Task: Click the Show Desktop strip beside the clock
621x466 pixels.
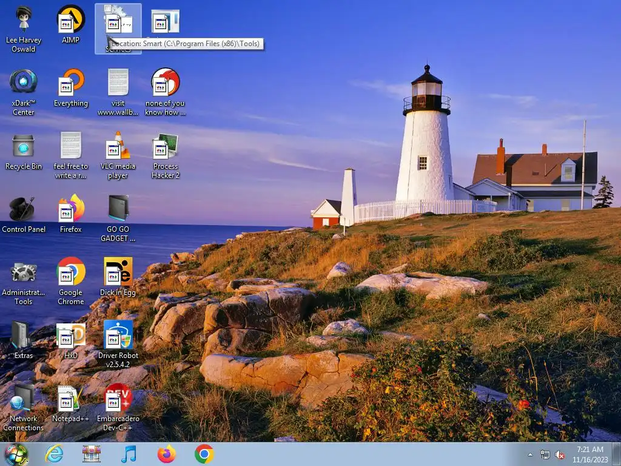Action: 617,454
